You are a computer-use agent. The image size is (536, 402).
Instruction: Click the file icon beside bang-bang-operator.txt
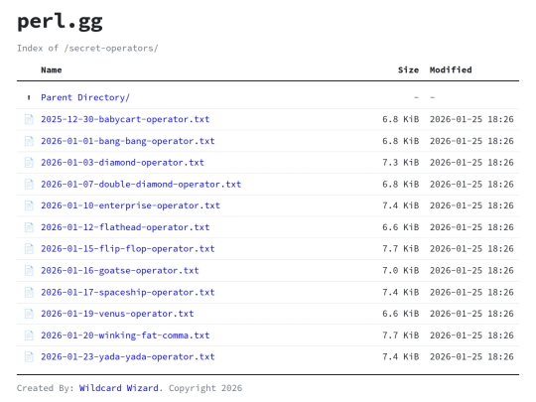(x=29, y=141)
